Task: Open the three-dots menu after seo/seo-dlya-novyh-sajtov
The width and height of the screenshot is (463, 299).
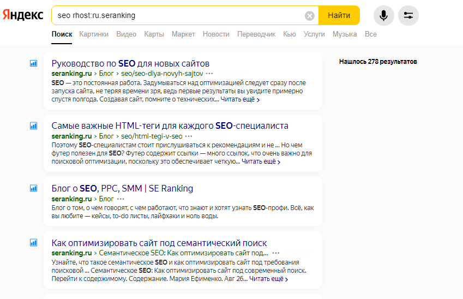Action: (x=209, y=74)
